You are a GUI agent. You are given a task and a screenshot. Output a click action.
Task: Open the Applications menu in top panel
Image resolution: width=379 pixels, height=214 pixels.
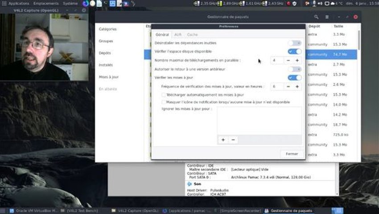click(19, 4)
